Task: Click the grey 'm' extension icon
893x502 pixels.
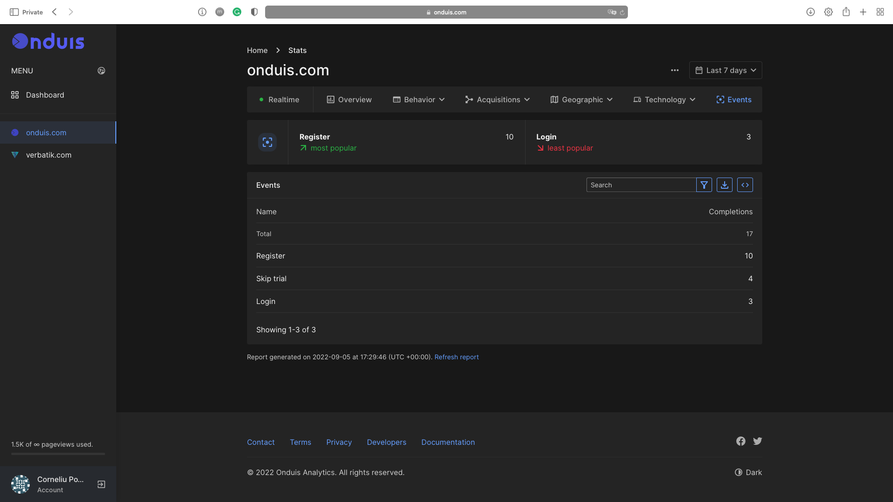Action: click(220, 12)
